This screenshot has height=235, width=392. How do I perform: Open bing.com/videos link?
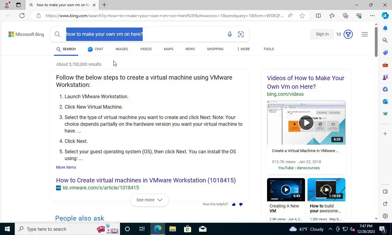[x=285, y=94]
